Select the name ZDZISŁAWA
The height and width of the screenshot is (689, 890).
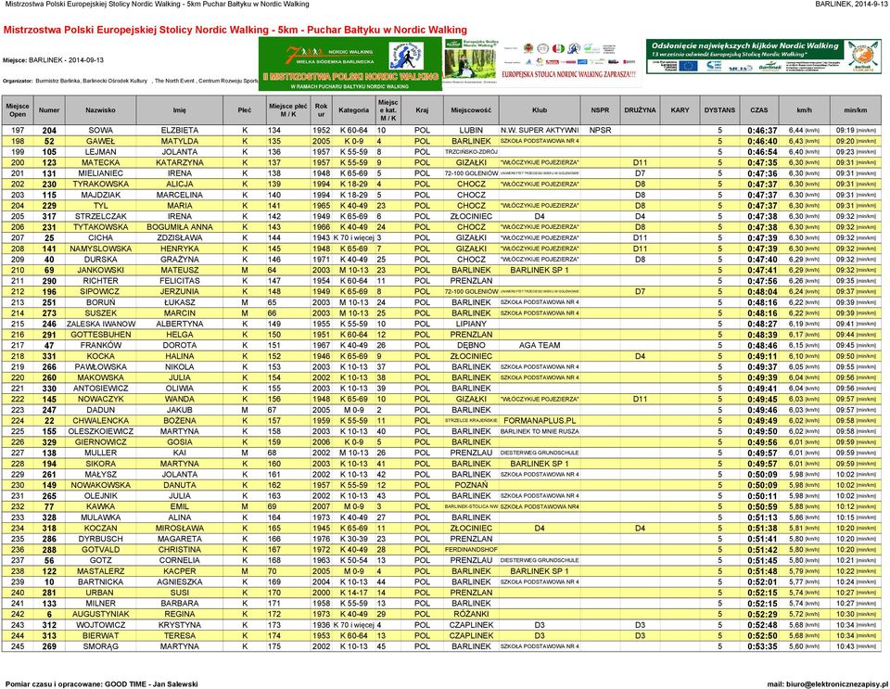(179, 238)
